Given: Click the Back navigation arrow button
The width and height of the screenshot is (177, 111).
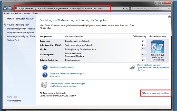Looking at the screenshot, I should coord(5,8).
